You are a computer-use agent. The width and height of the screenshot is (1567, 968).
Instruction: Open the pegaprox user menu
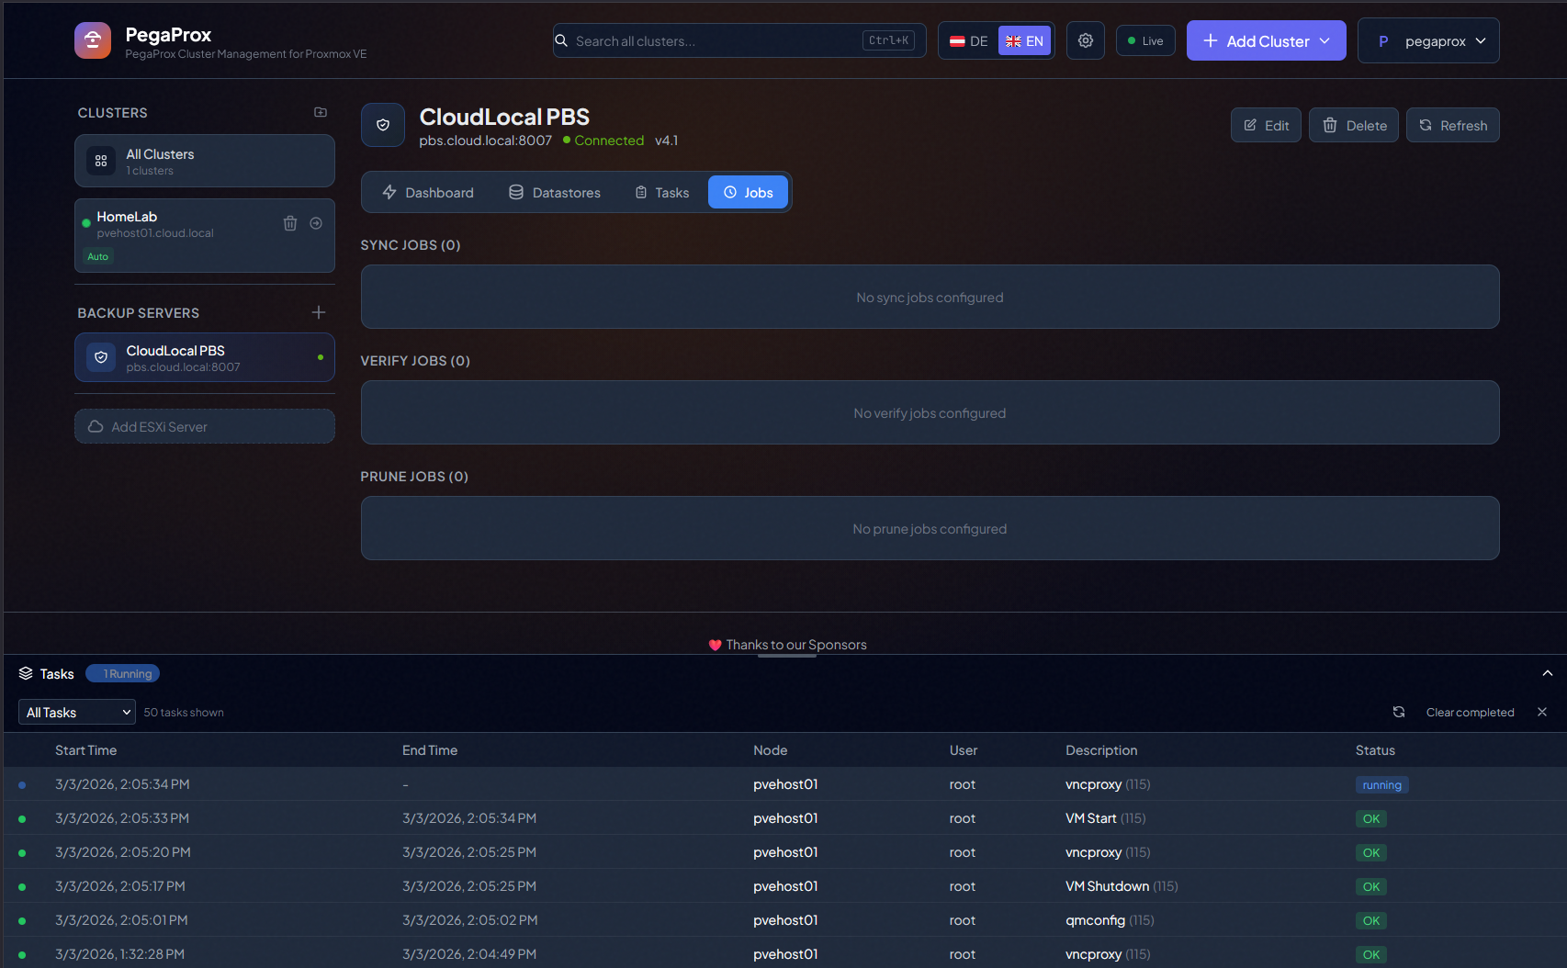click(x=1428, y=40)
